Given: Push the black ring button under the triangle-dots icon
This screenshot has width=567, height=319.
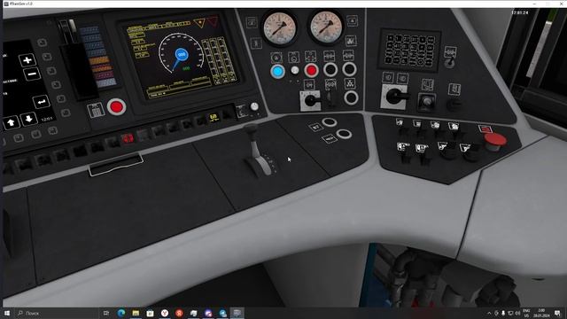Looking at the screenshot, I should (x=351, y=97).
